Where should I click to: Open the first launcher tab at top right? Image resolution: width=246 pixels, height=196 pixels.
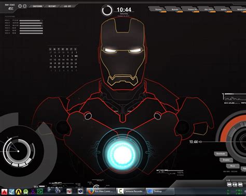point(158,9)
